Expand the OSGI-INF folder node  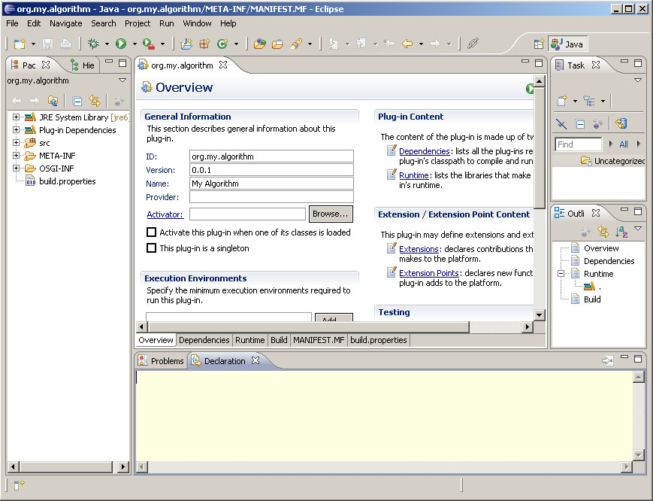pyautogui.click(x=16, y=169)
